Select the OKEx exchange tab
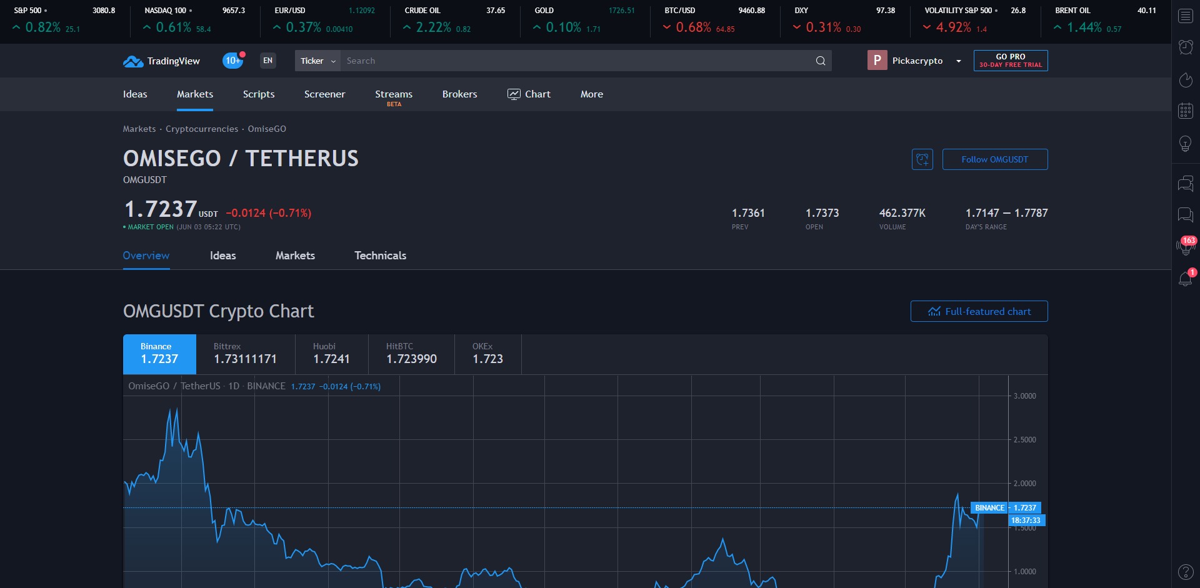1200x588 pixels. tap(487, 354)
